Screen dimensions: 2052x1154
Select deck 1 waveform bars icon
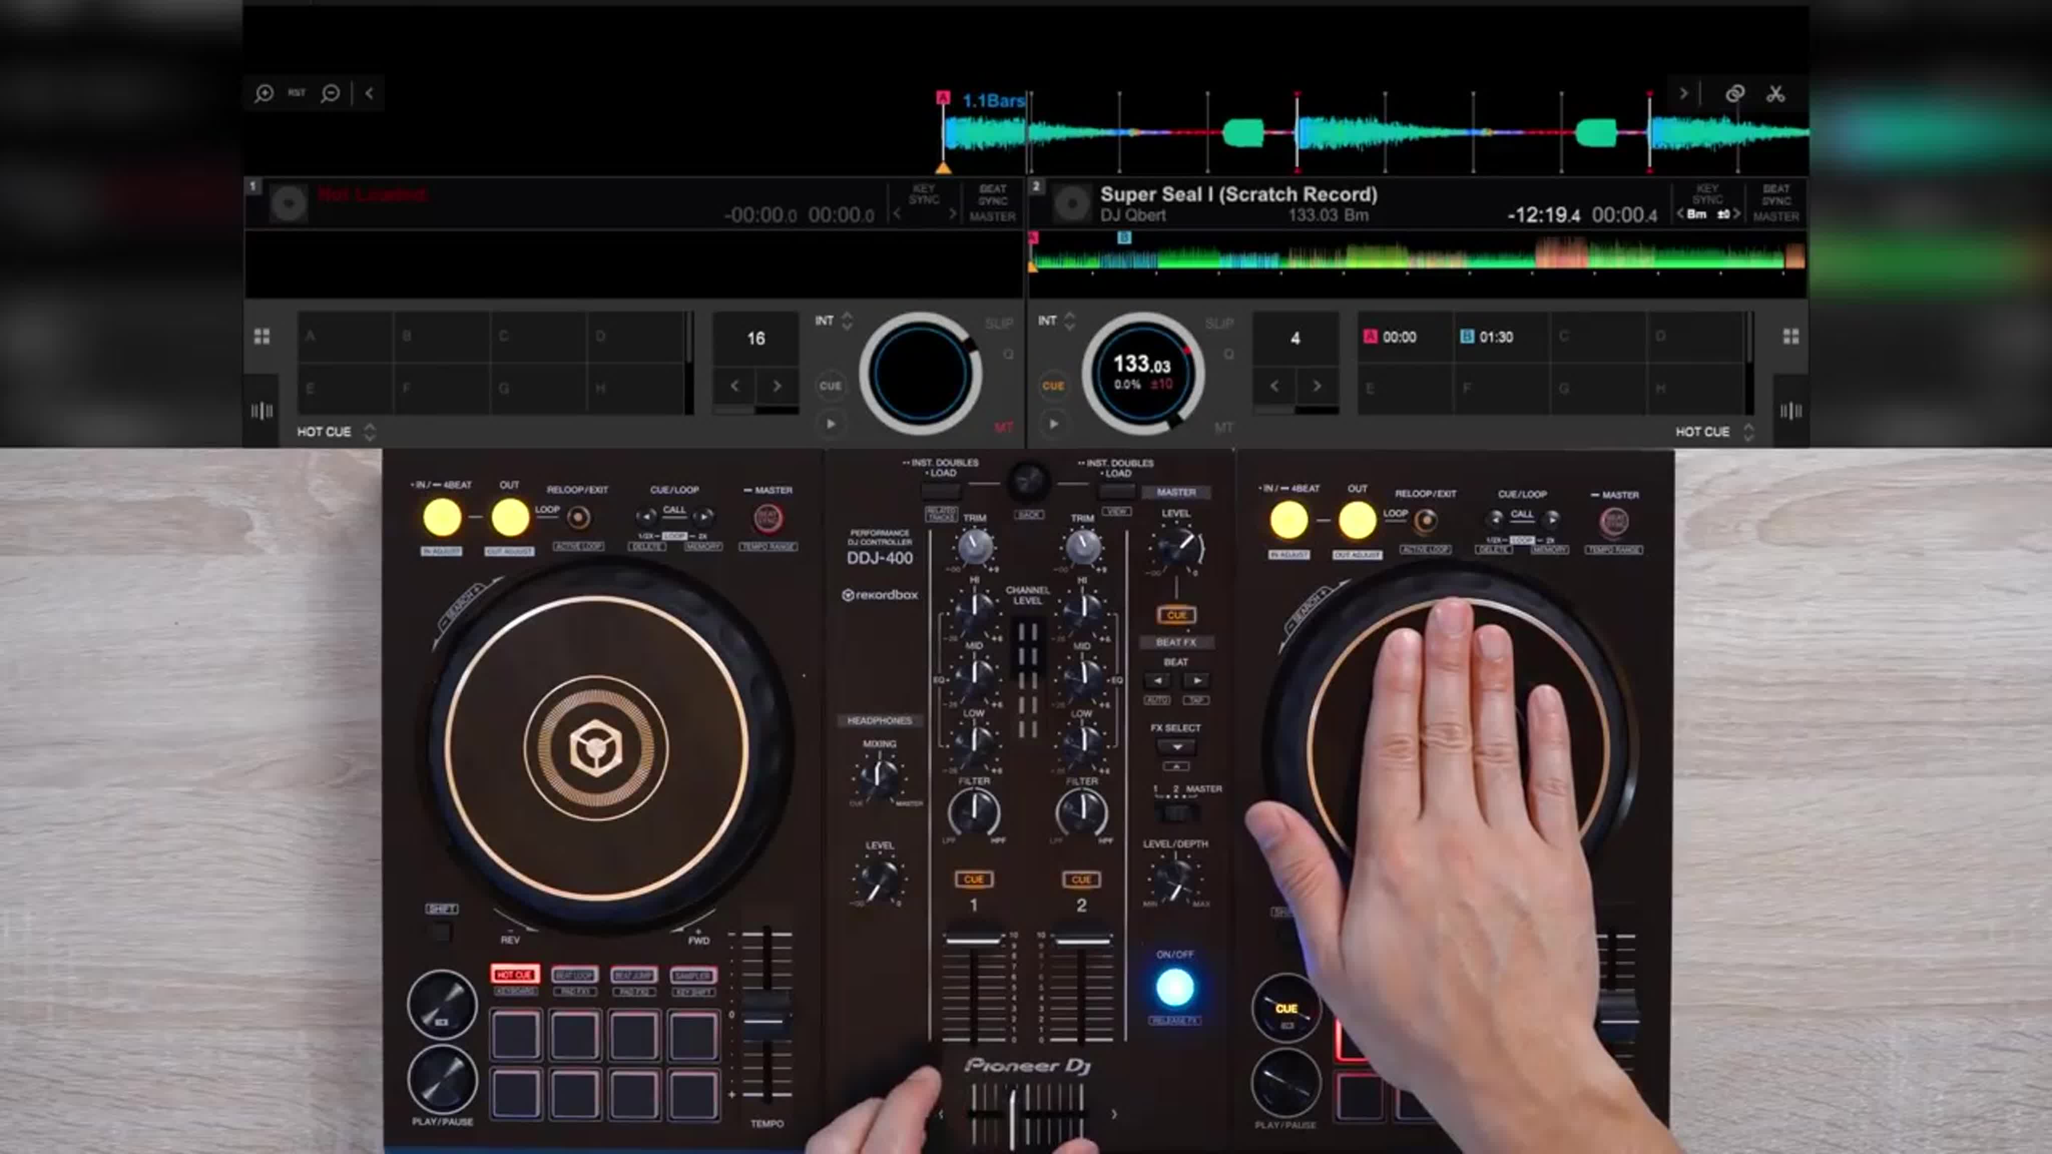click(x=262, y=411)
